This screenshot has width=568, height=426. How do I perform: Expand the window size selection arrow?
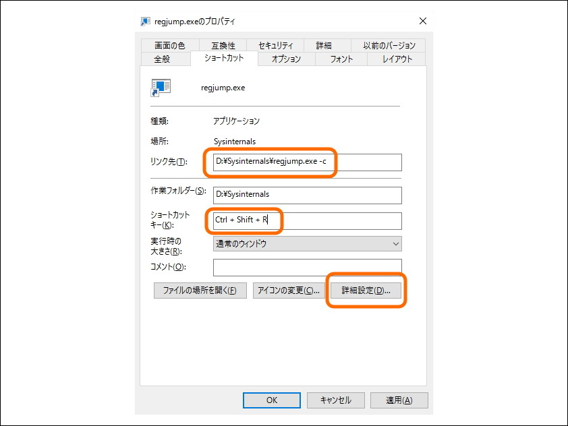tap(395, 243)
